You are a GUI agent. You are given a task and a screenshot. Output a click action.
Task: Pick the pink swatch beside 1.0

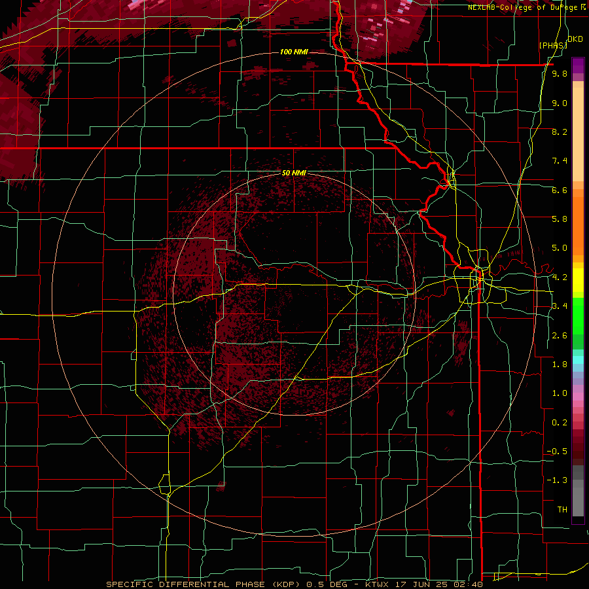click(578, 397)
